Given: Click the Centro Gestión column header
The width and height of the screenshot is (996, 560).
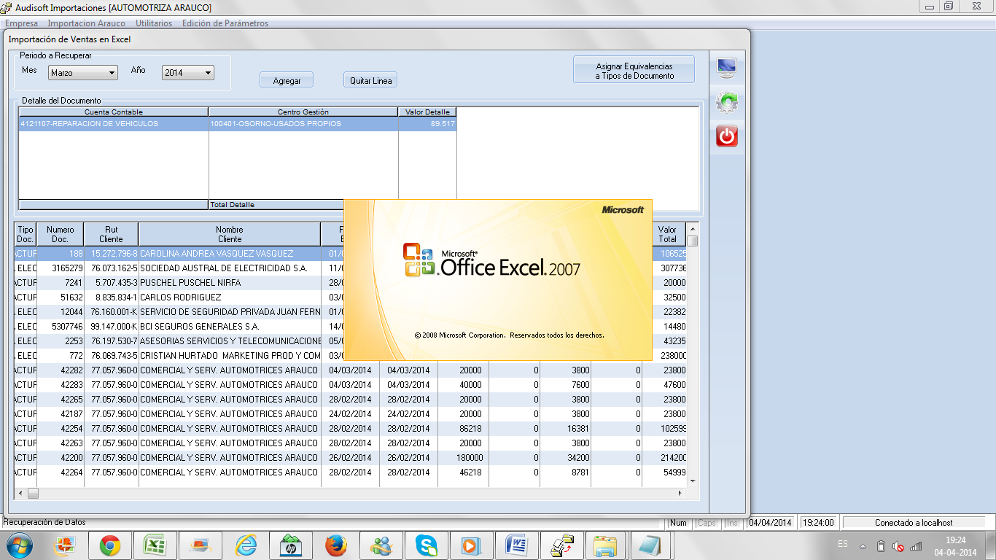Looking at the screenshot, I should point(303,112).
